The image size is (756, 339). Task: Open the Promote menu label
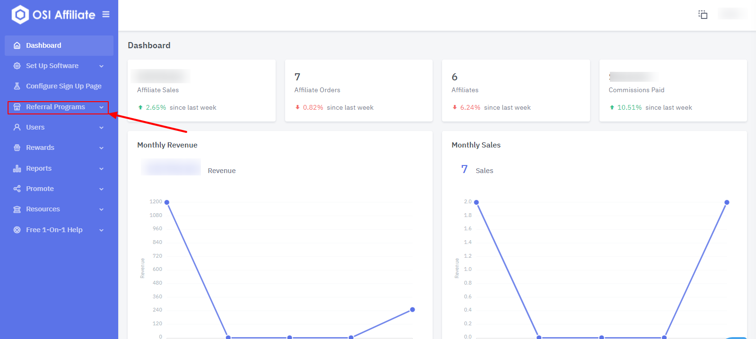click(40, 189)
